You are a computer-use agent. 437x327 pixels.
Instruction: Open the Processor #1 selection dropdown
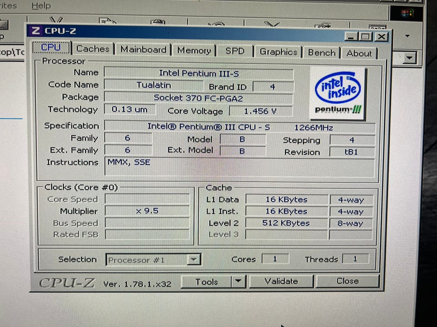pyautogui.click(x=193, y=260)
